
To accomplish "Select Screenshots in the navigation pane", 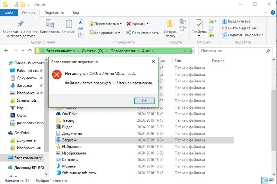I will [23, 100].
